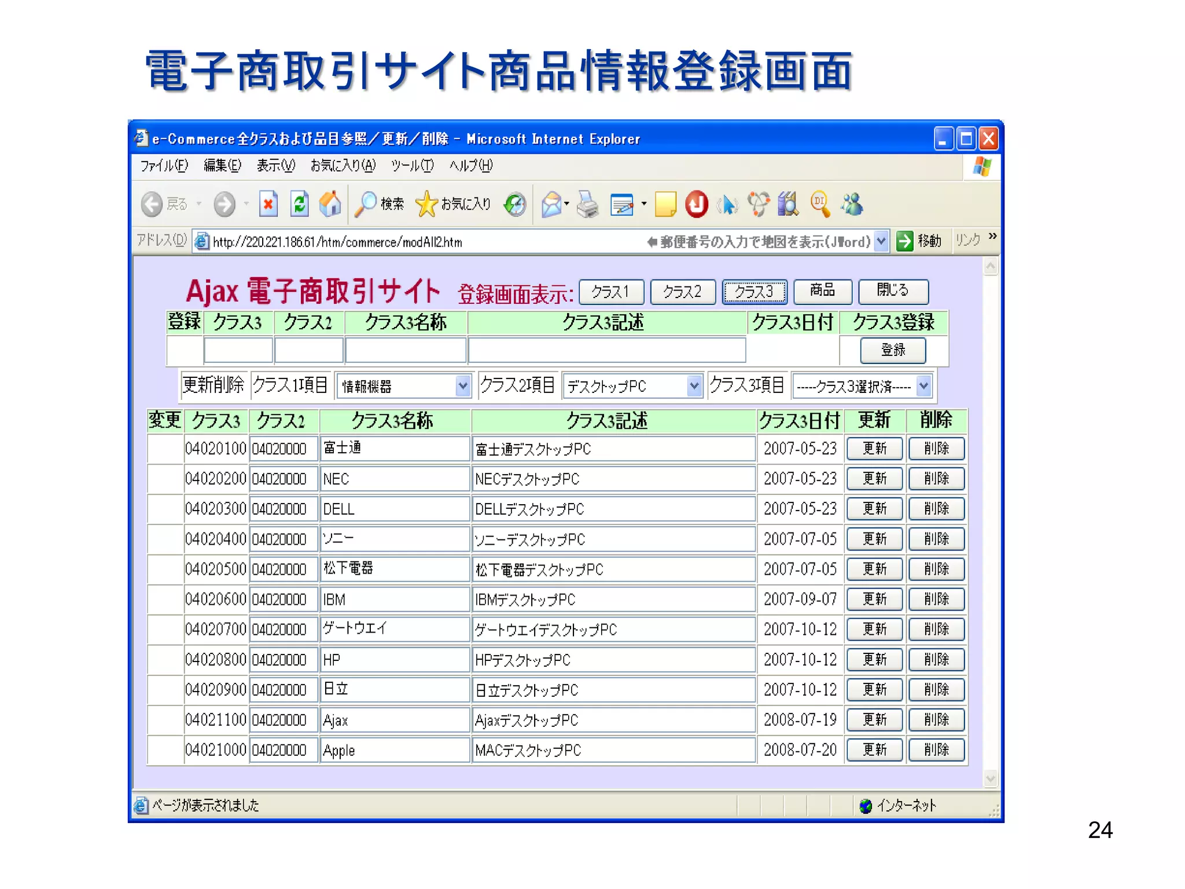Open the 編集(E) menu

(222, 166)
